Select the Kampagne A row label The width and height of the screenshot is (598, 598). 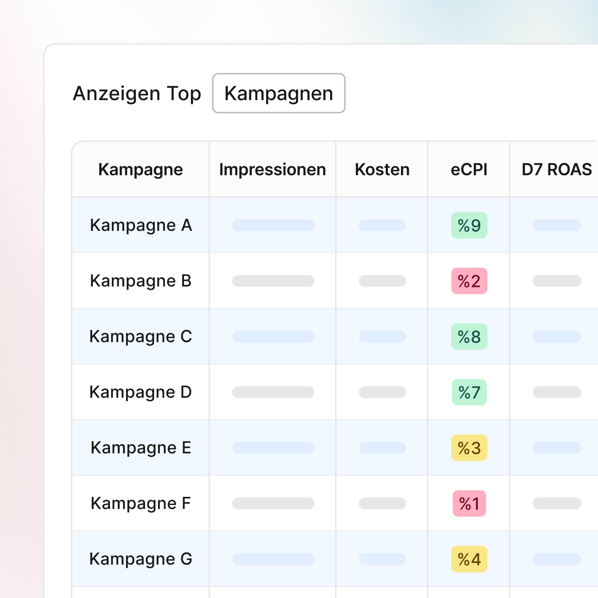(x=140, y=225)
